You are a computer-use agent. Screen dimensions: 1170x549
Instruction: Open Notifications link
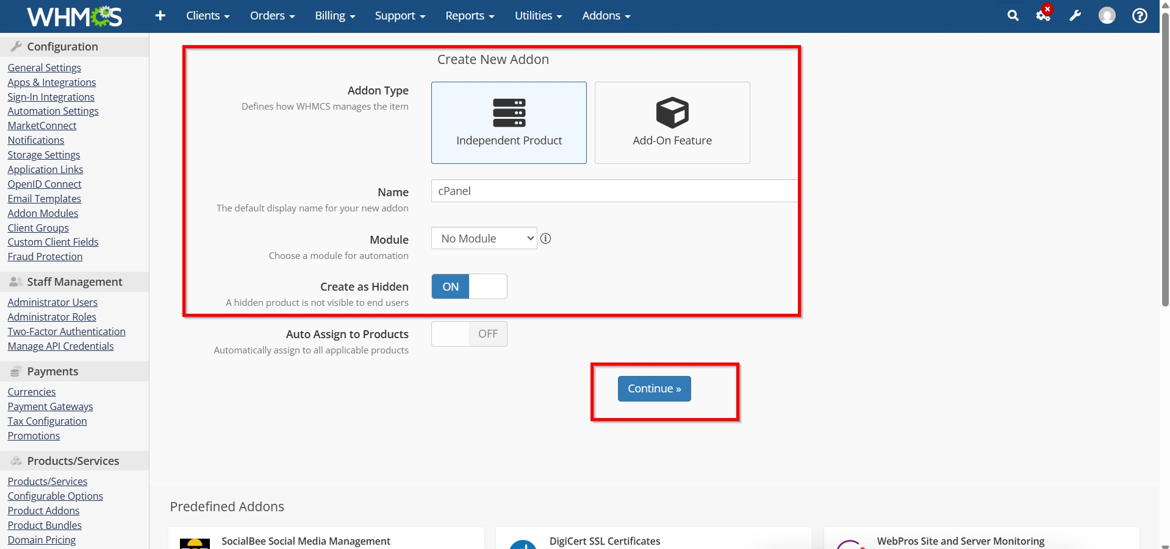(x=36, y=140)
